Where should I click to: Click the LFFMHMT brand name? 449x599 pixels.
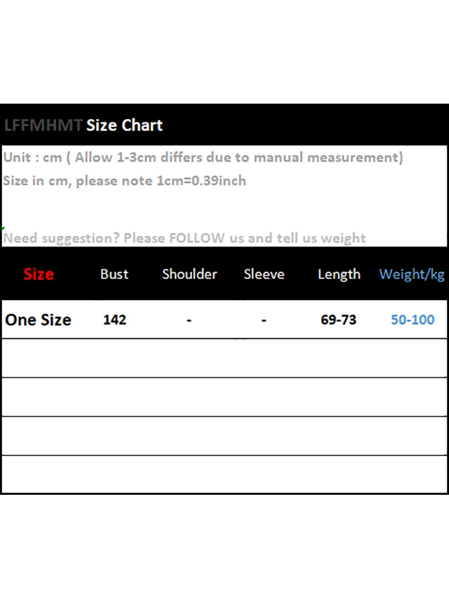[x=43, y=126]
